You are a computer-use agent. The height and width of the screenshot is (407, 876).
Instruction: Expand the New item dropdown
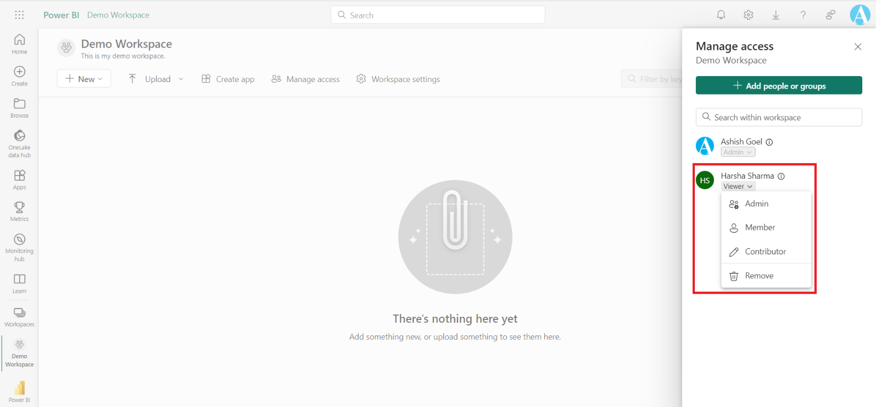tap(84, 79)
